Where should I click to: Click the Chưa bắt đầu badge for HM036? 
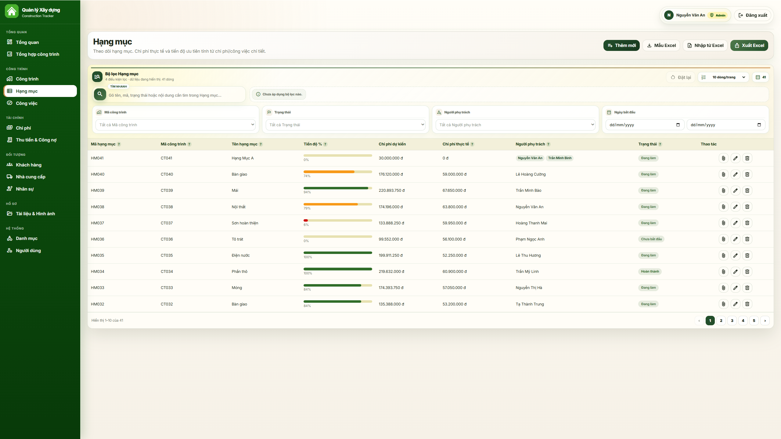pos(651,239)
